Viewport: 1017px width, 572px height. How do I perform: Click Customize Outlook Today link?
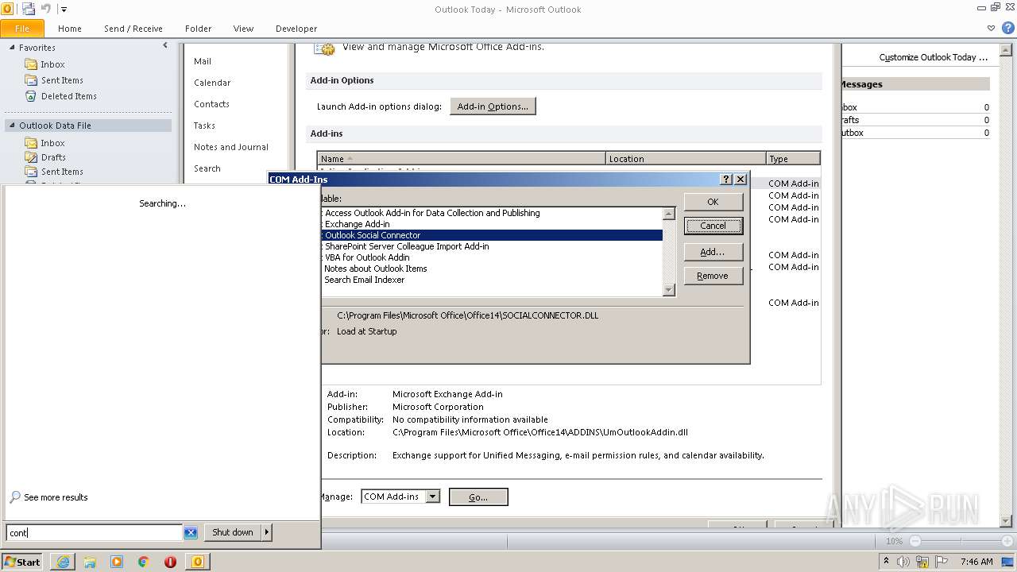coord(933,57)
